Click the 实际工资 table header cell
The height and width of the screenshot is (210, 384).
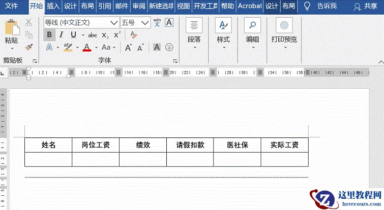click(x=285, y=145)
